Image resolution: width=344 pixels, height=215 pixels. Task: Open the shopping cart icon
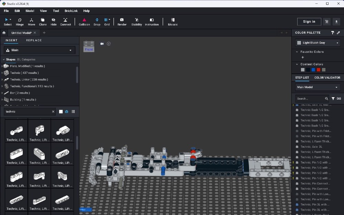[x=327, y=21]
